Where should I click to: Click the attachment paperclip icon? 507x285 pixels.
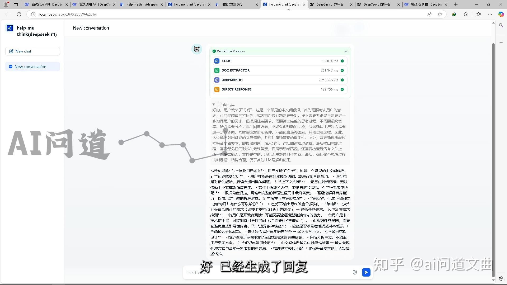coord(354,272)
